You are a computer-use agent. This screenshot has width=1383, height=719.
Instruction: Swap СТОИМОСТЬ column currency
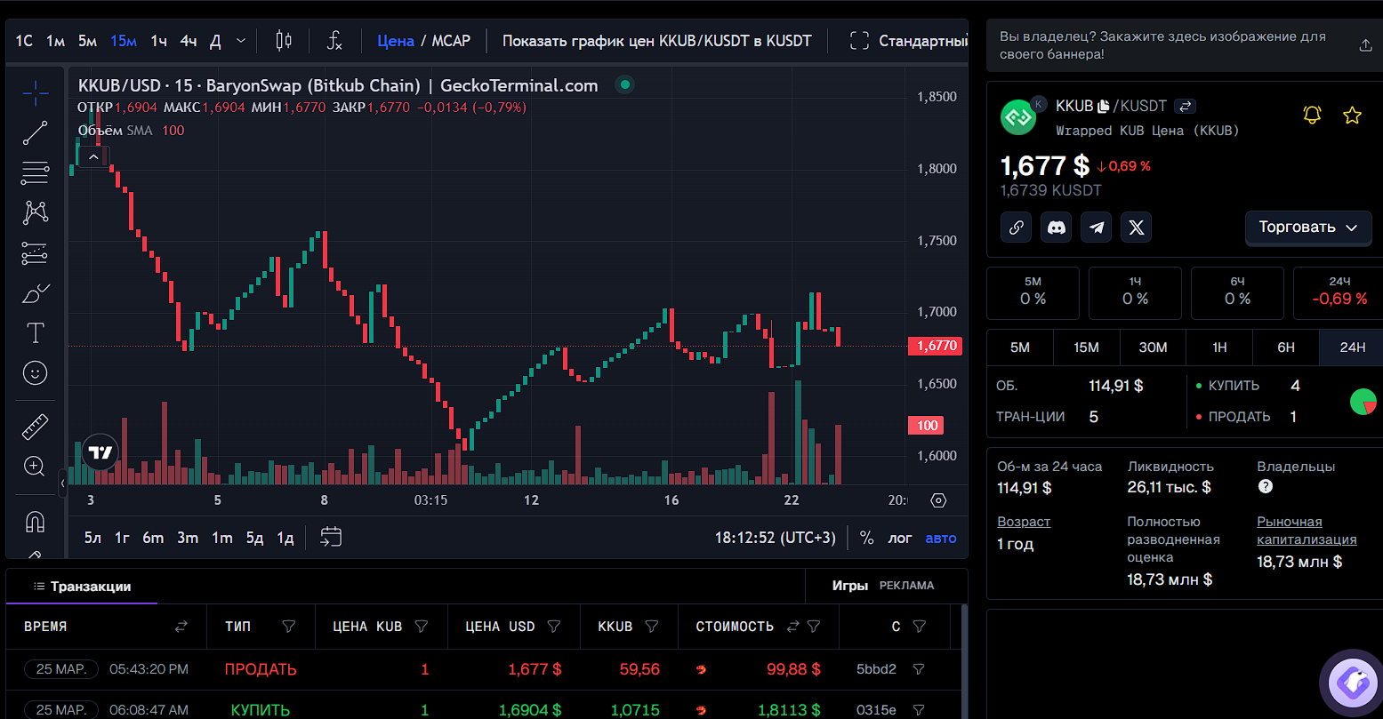coord(793,627)
